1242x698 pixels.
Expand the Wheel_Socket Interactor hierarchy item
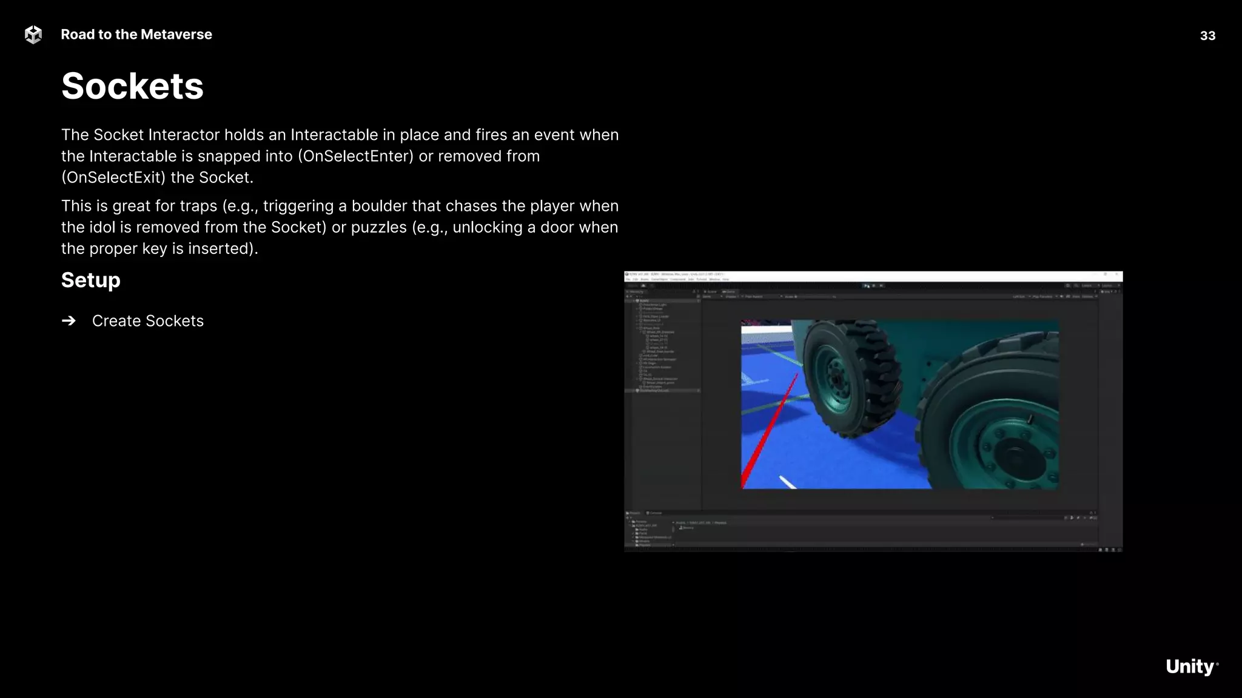[637, 379]
